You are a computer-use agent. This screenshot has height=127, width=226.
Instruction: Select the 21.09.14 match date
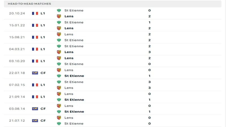[x=17, y=97]
